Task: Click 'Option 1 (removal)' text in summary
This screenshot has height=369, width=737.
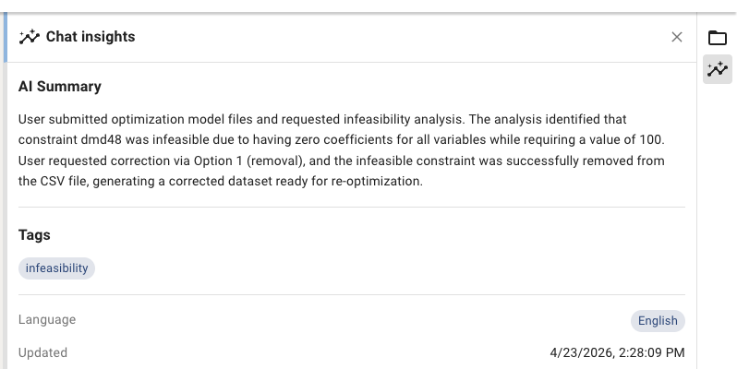Action: 249,161
